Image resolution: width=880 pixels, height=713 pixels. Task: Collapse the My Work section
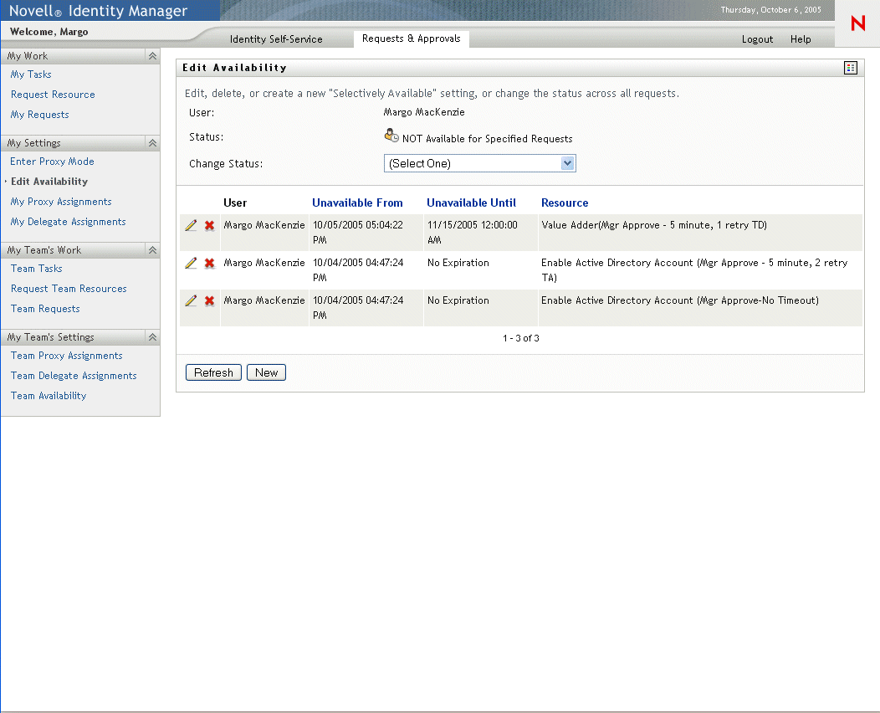152,56
